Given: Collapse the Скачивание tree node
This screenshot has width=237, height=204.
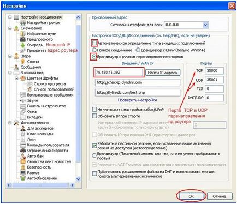Looking at the screenshot, I should (x=10, y=28).
